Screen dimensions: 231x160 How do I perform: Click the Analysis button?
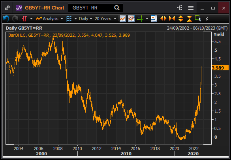[x=47, y=19]
